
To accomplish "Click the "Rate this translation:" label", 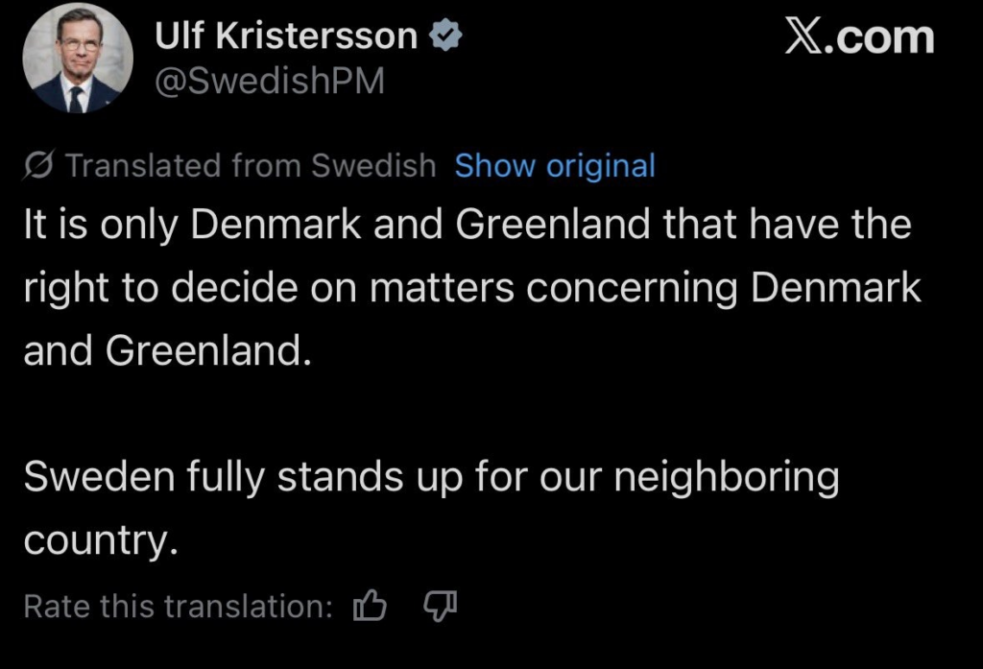I will pyautogui.click(x=178, y=607).
